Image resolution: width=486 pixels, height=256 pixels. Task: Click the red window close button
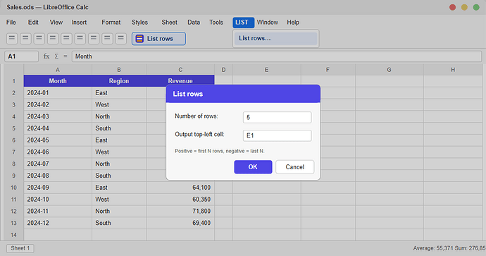(x=452, y=7)
